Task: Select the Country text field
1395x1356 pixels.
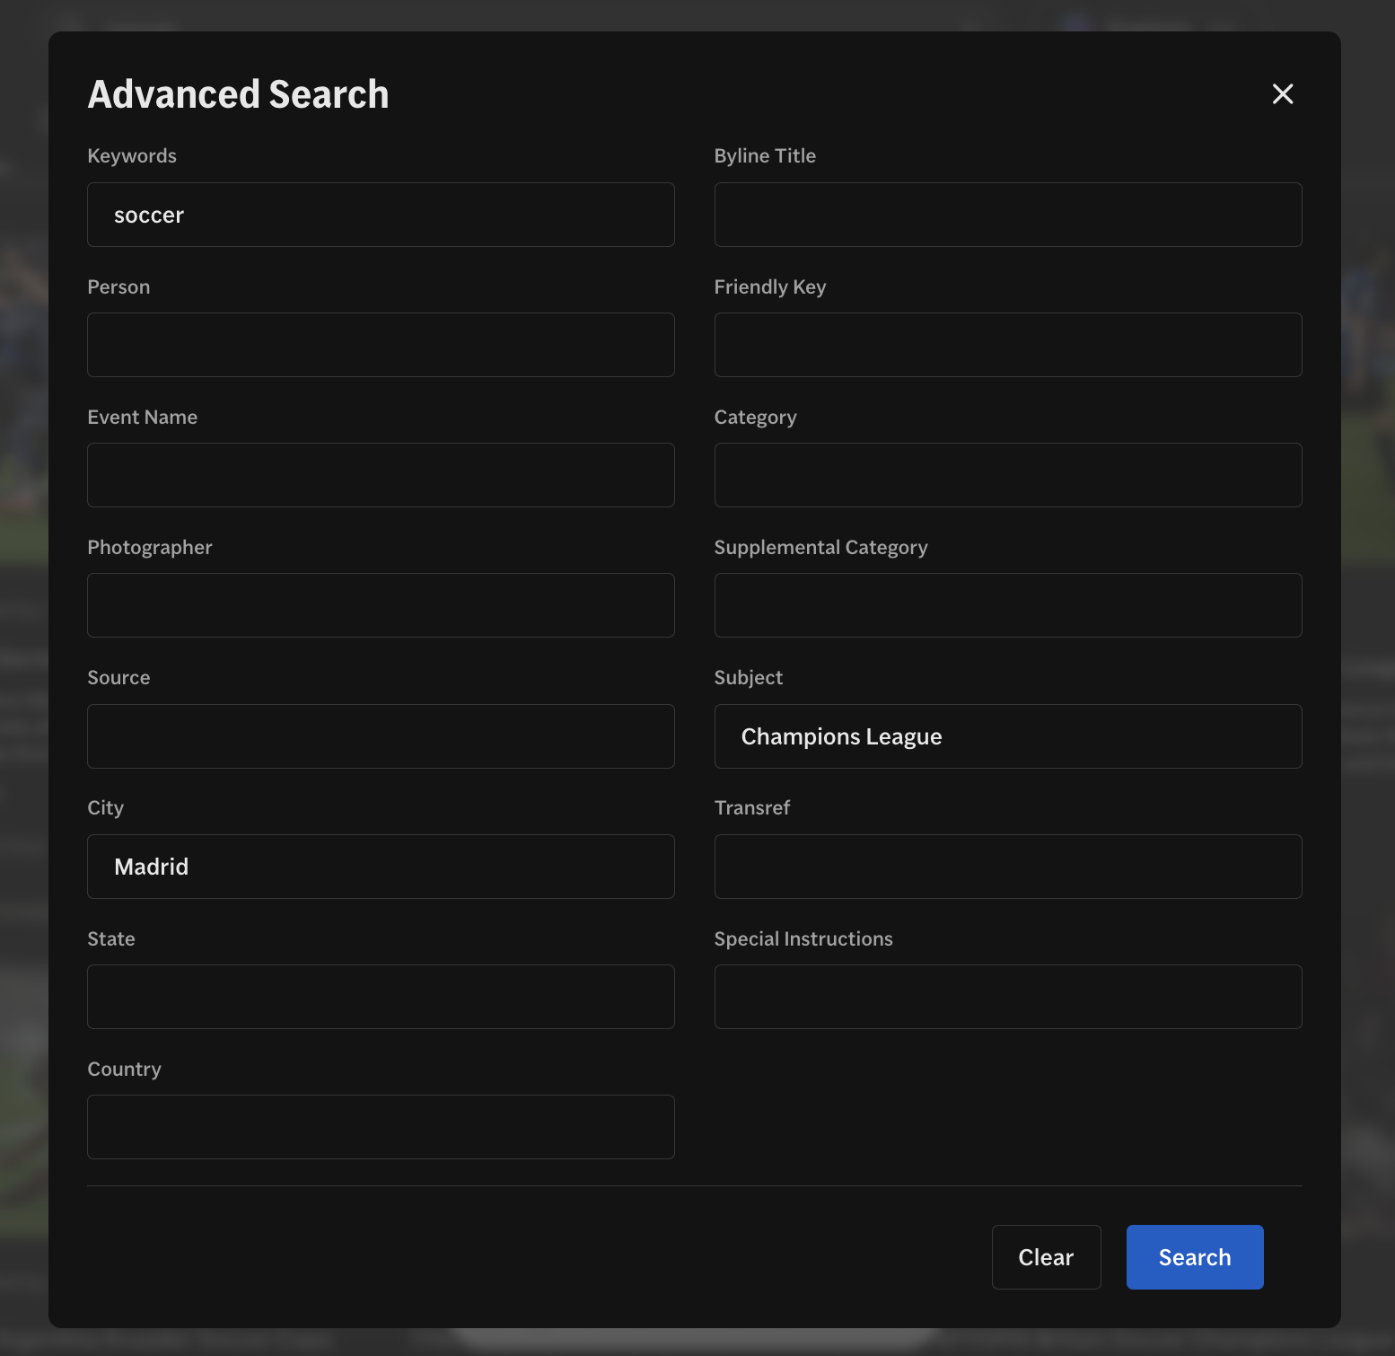Action: pos(381,1127)
